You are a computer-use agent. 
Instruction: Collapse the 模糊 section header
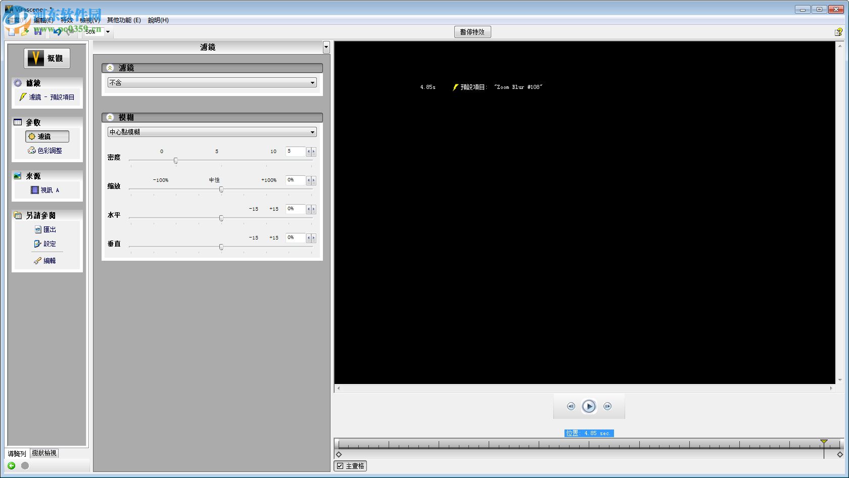(110, 117)
